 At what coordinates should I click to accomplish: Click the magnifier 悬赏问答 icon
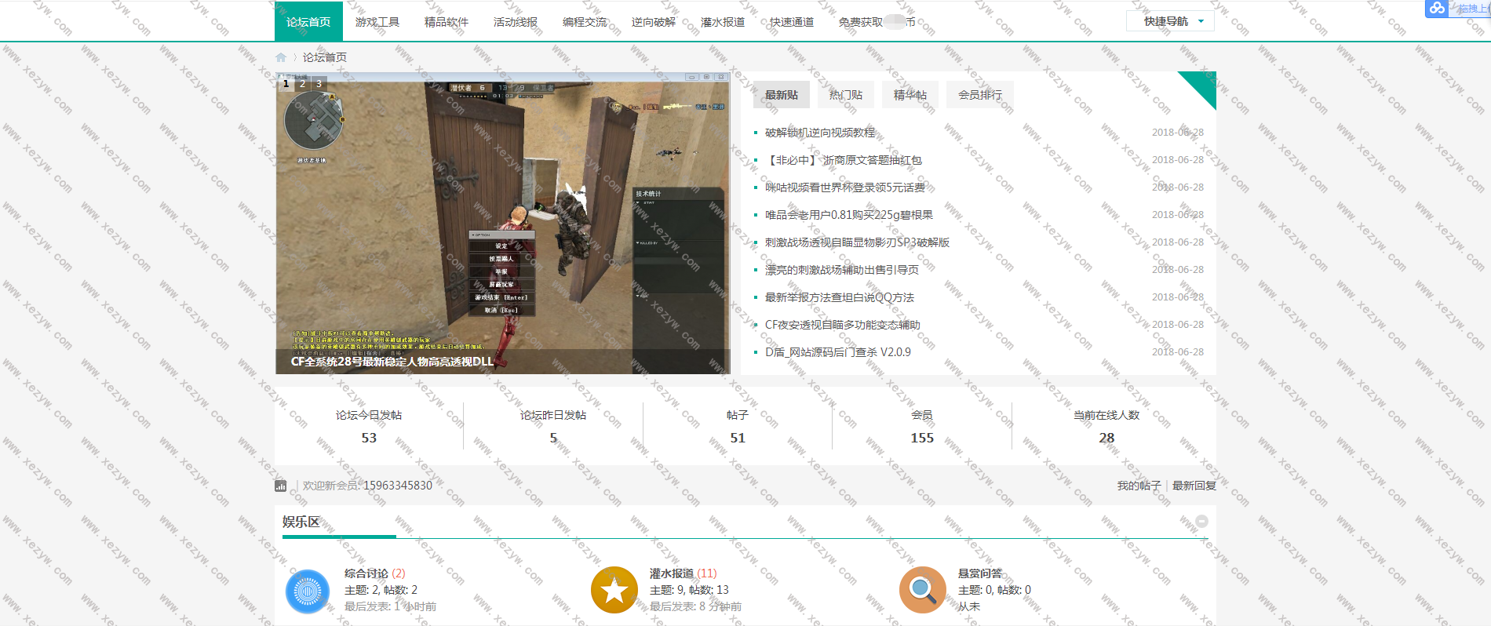pos(922,590)
